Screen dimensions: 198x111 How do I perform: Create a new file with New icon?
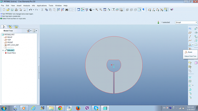[4, 10]
